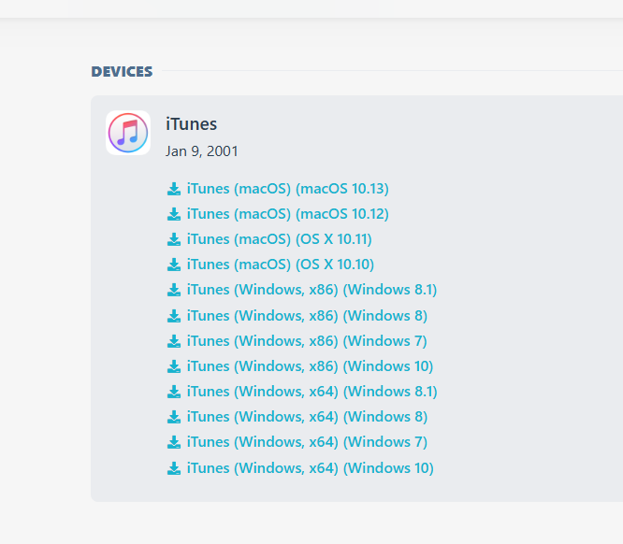Open iTunes (macOS) (OS X 10.11) link

click(x=280, y=239)
